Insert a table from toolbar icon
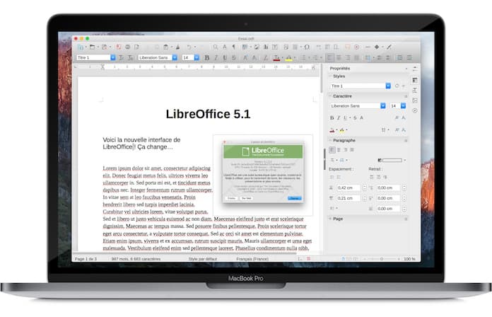This screenshot has width=492, height=317. pyautogui.click(x=245, y=47)
